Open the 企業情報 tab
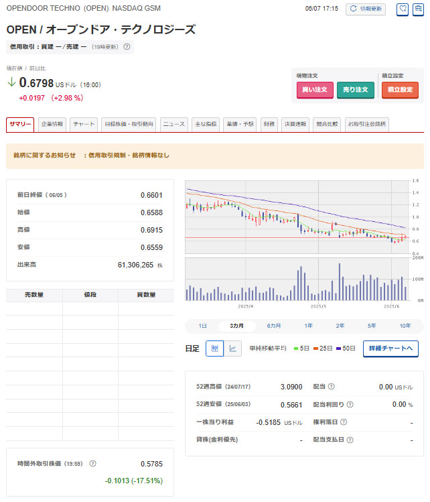The height and width of the screenshot is (502, 430). (x=52, y=124)
